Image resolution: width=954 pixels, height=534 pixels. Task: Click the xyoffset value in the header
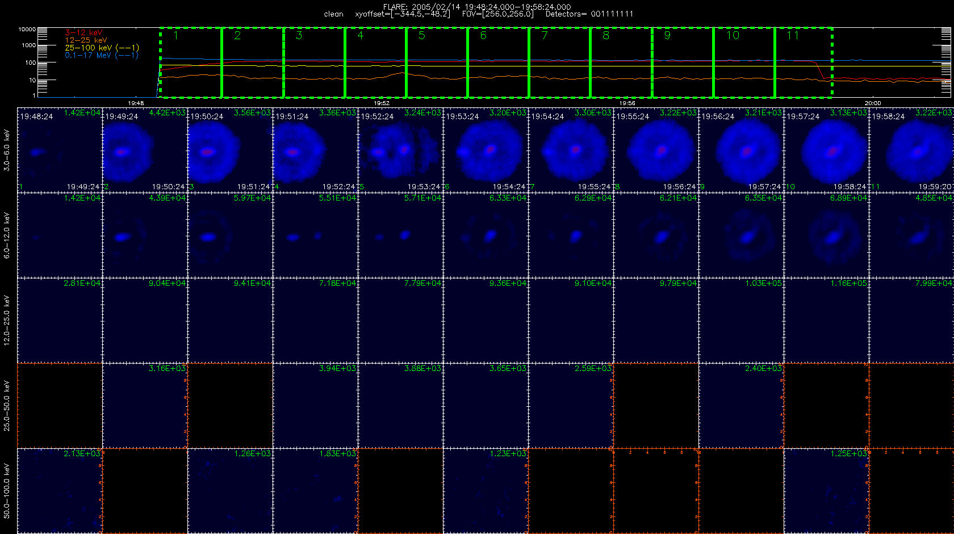pos(403,14)
